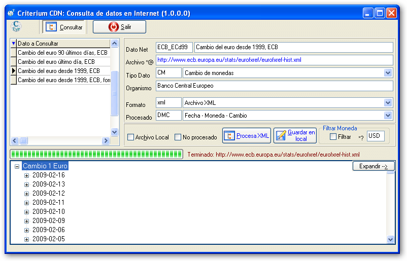Select list row Cambio del euro desde 1999, ECB

[63, 71]
